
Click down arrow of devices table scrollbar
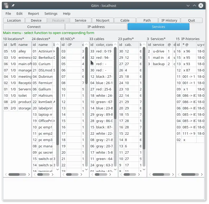pos(58,169)
